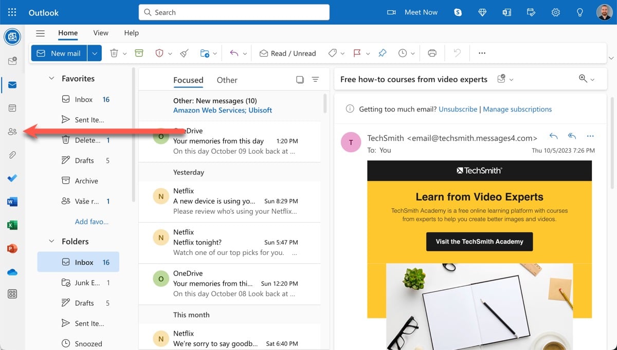
Task: Open the Reply dropdown arrow in toolbar
Action: (x=245, y=53)
